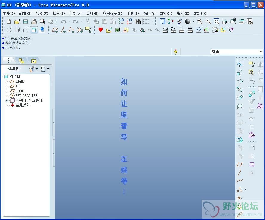Click the yellow traffic light regeneration status indicator
Screen dimensions: 265x220
(175, 52)
